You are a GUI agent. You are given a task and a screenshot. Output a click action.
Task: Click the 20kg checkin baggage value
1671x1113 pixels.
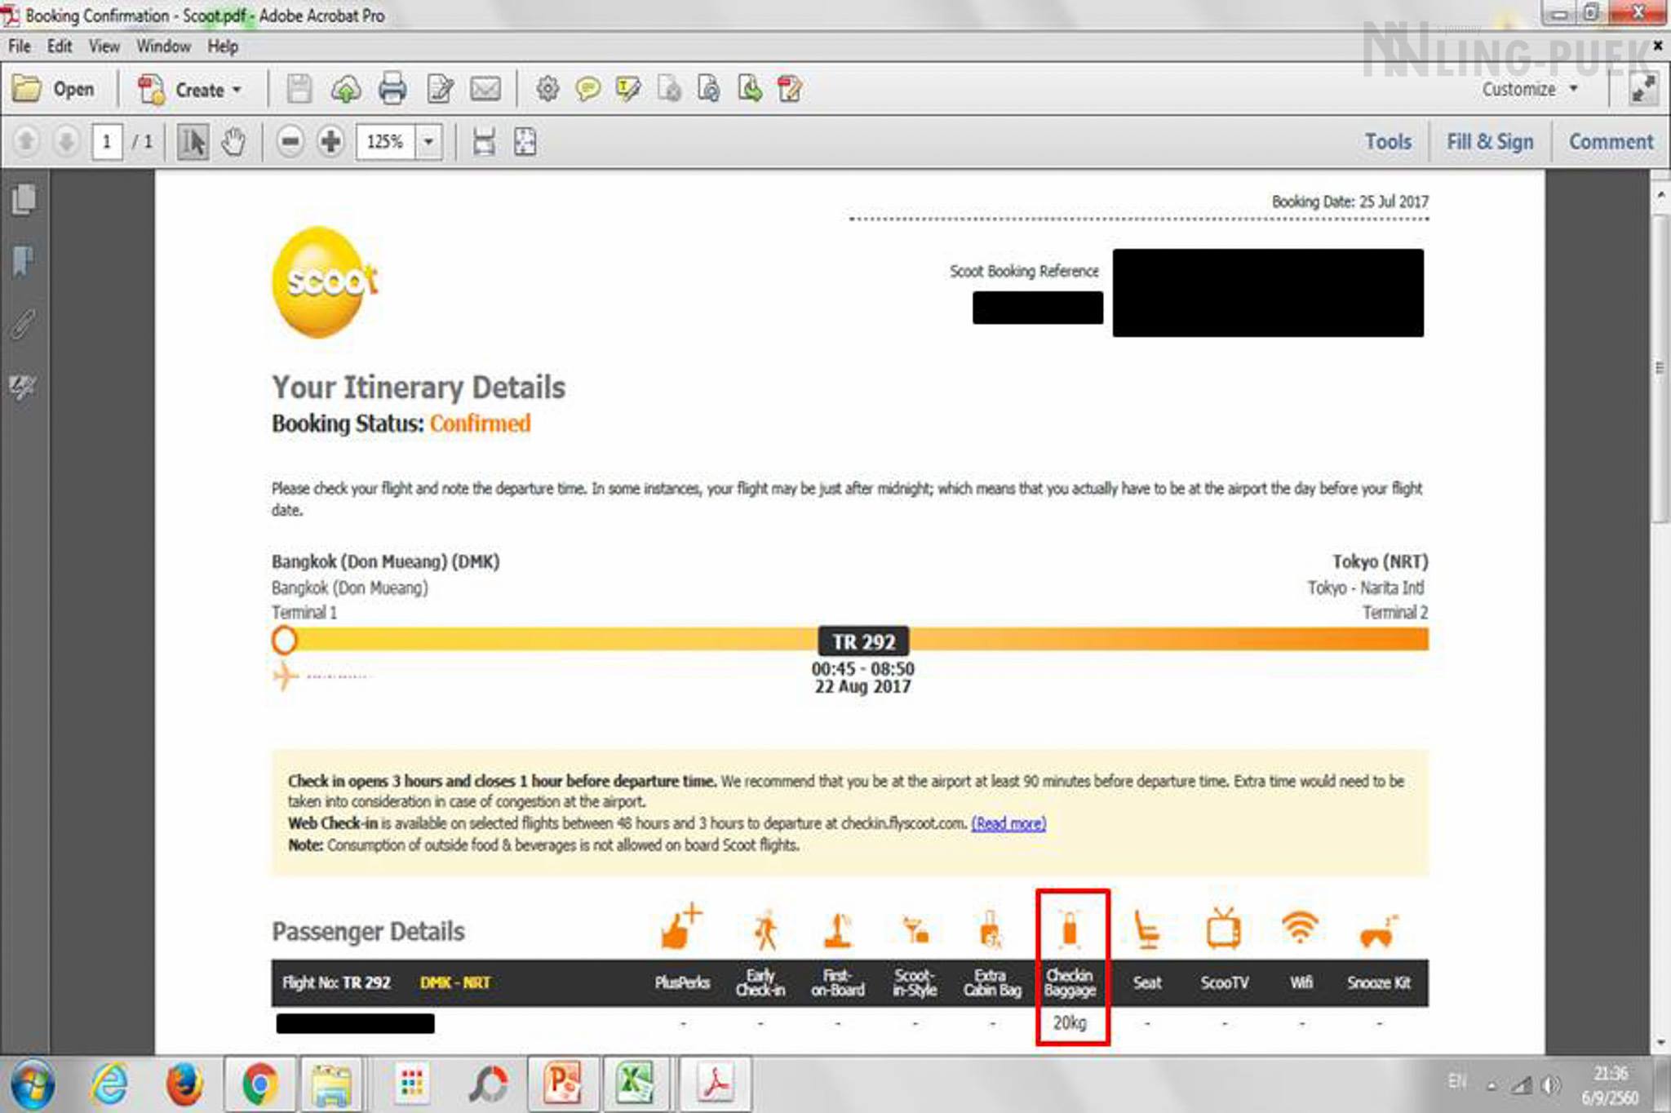(x=1070, y=1022)
